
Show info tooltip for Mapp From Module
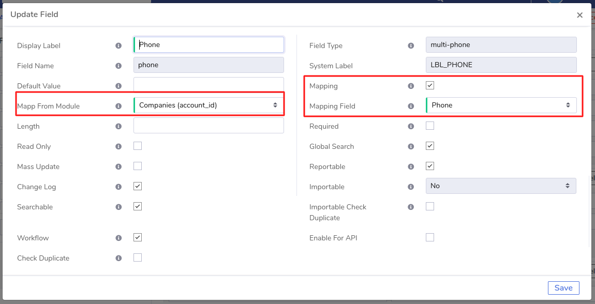[x=118, y=106]
